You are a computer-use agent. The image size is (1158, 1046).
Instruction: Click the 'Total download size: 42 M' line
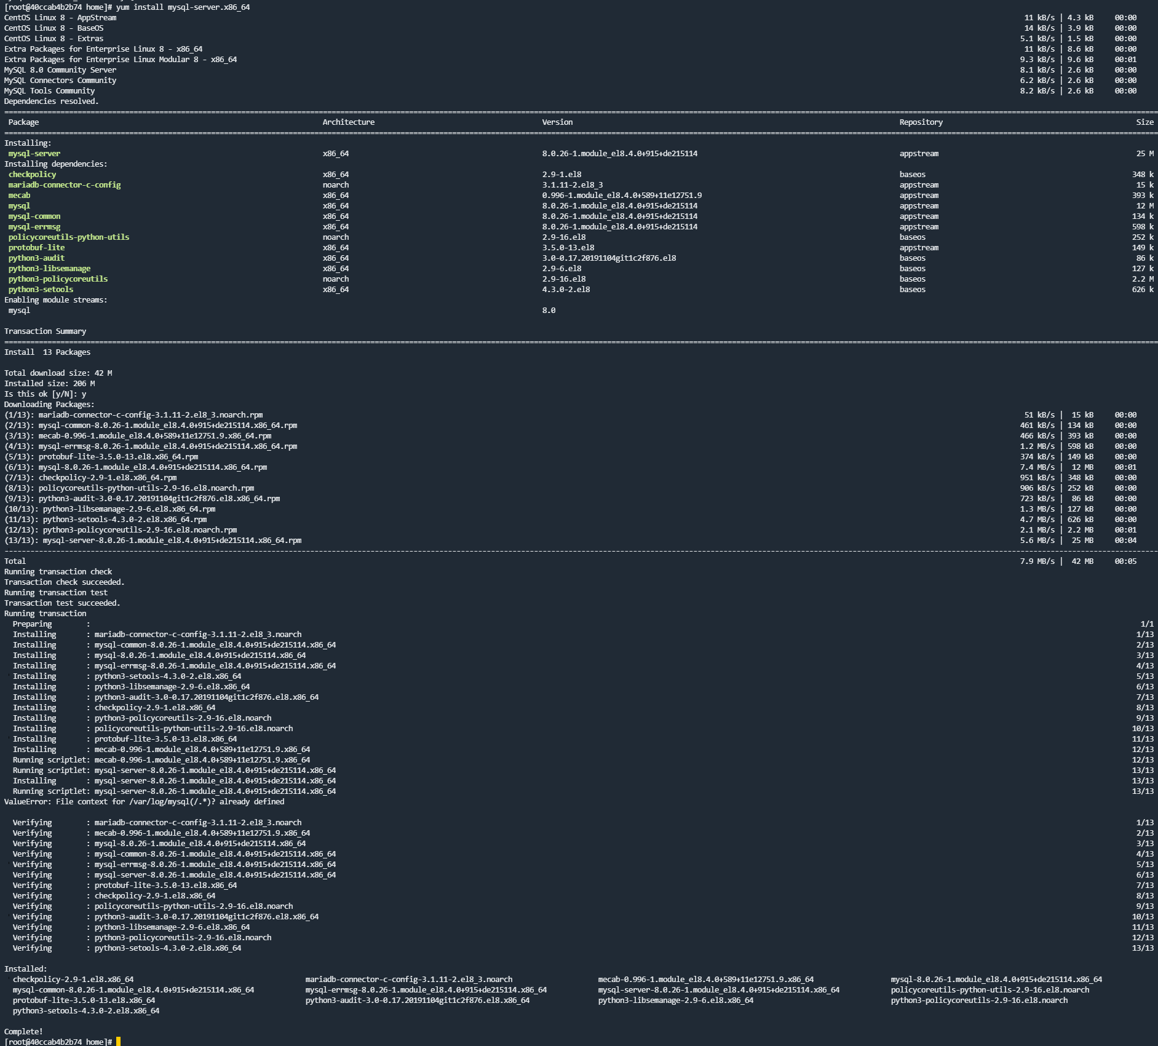click(x=58, y=373)
